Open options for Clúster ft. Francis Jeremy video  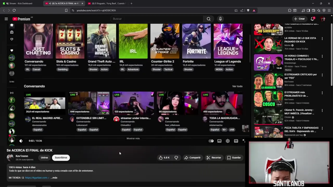[x=322, y=110]
